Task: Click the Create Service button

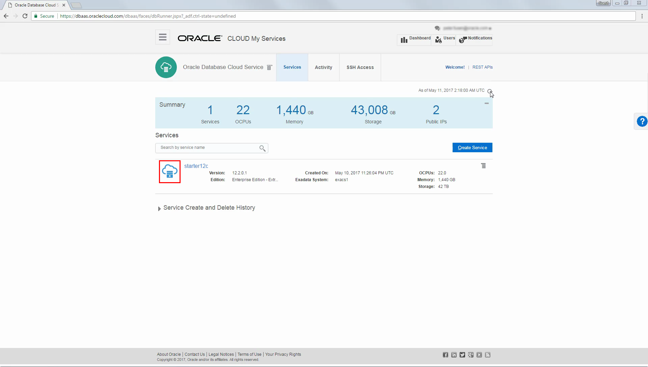Action: (472, 147)
